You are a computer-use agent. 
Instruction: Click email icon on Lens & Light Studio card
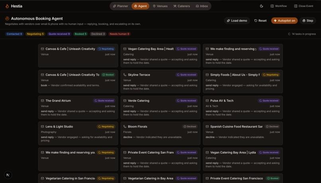pyautogui.click(x=42, y=127)
